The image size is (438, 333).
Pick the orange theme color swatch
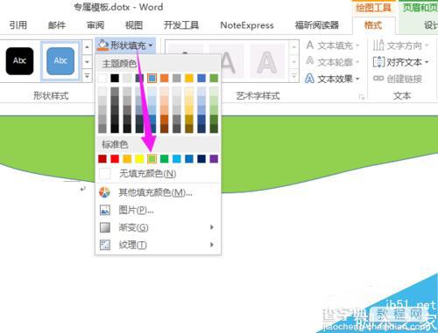click(164, 78)
